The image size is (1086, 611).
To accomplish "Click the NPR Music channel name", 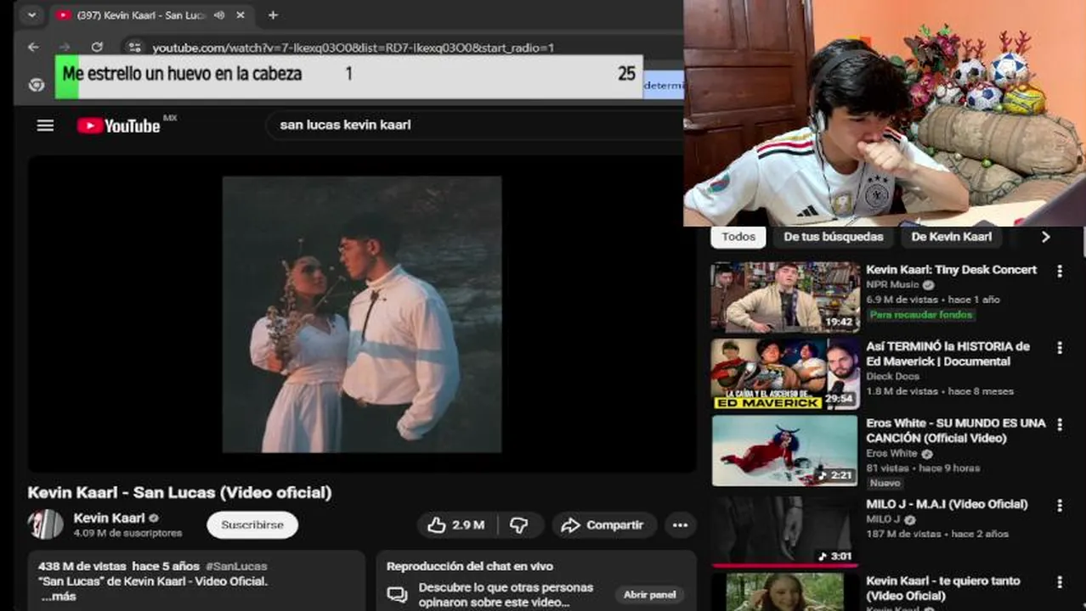I will (x=892, y=285).
